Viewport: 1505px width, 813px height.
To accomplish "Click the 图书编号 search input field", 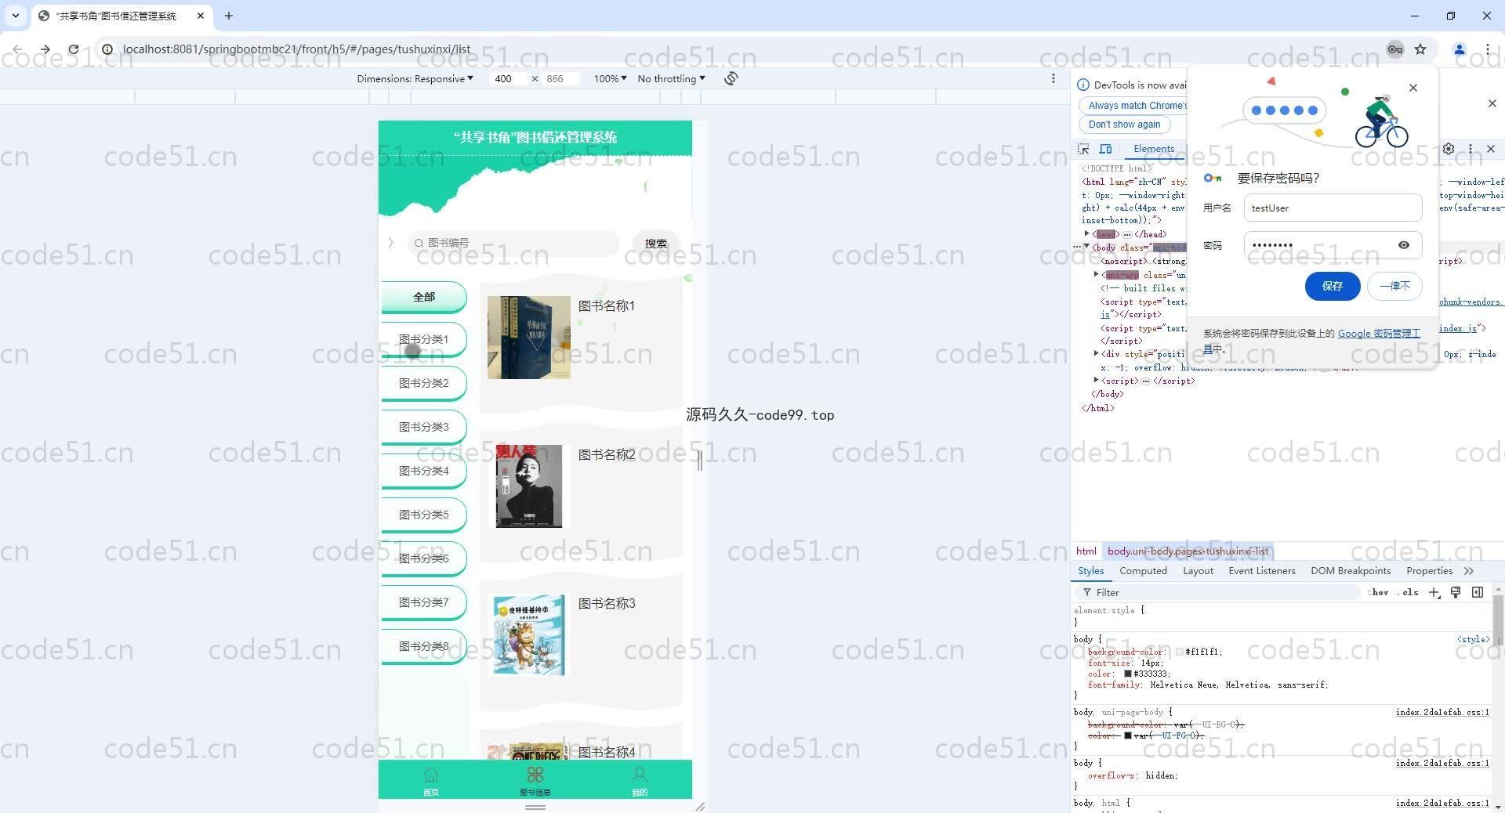I will point(513,243).
